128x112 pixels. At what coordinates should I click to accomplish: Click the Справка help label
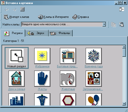point(83,17)
